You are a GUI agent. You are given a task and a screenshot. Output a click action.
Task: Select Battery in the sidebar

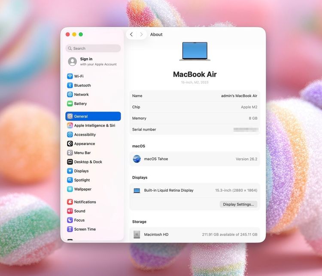(93, 103)
